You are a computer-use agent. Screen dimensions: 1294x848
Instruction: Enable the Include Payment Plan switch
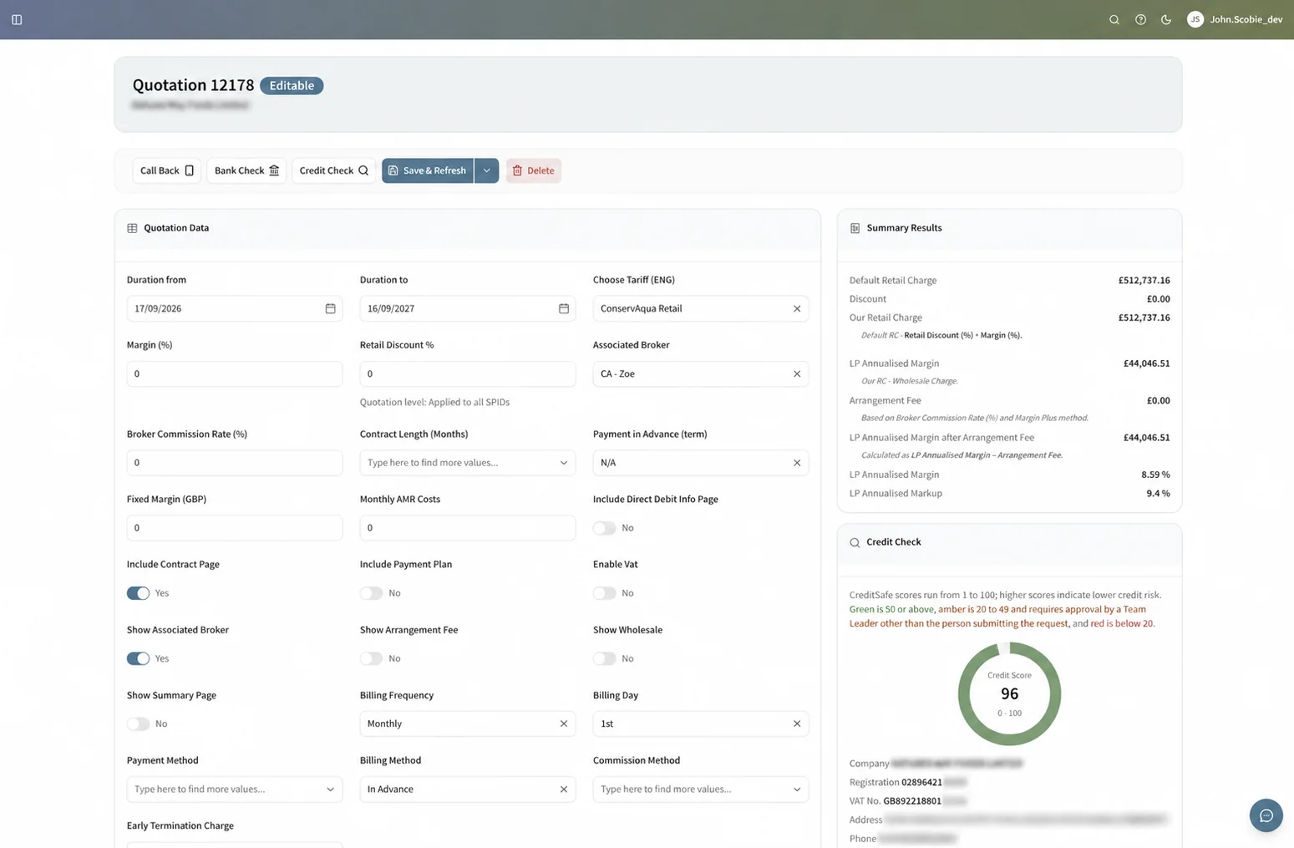pos(371,593)
